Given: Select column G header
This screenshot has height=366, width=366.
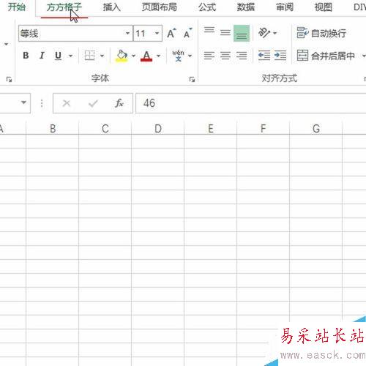Looking at the screenshot, I should point(316,128).
